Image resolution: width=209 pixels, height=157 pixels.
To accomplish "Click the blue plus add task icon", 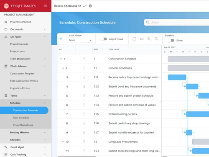I will click(x=61, y=39).
